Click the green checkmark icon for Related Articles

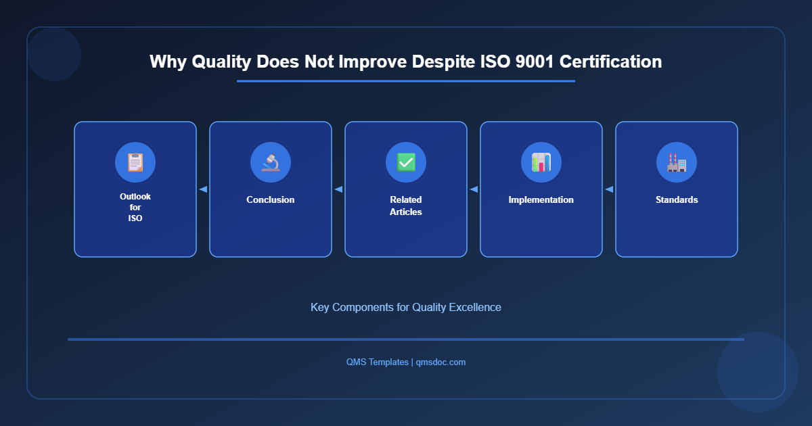click(x=406, y=162)
